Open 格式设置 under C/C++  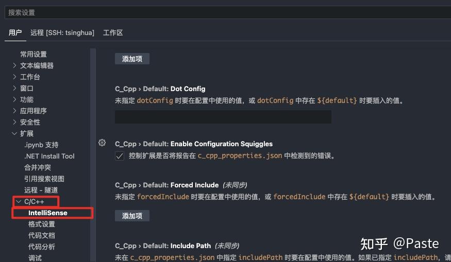(x=42, y=224)
